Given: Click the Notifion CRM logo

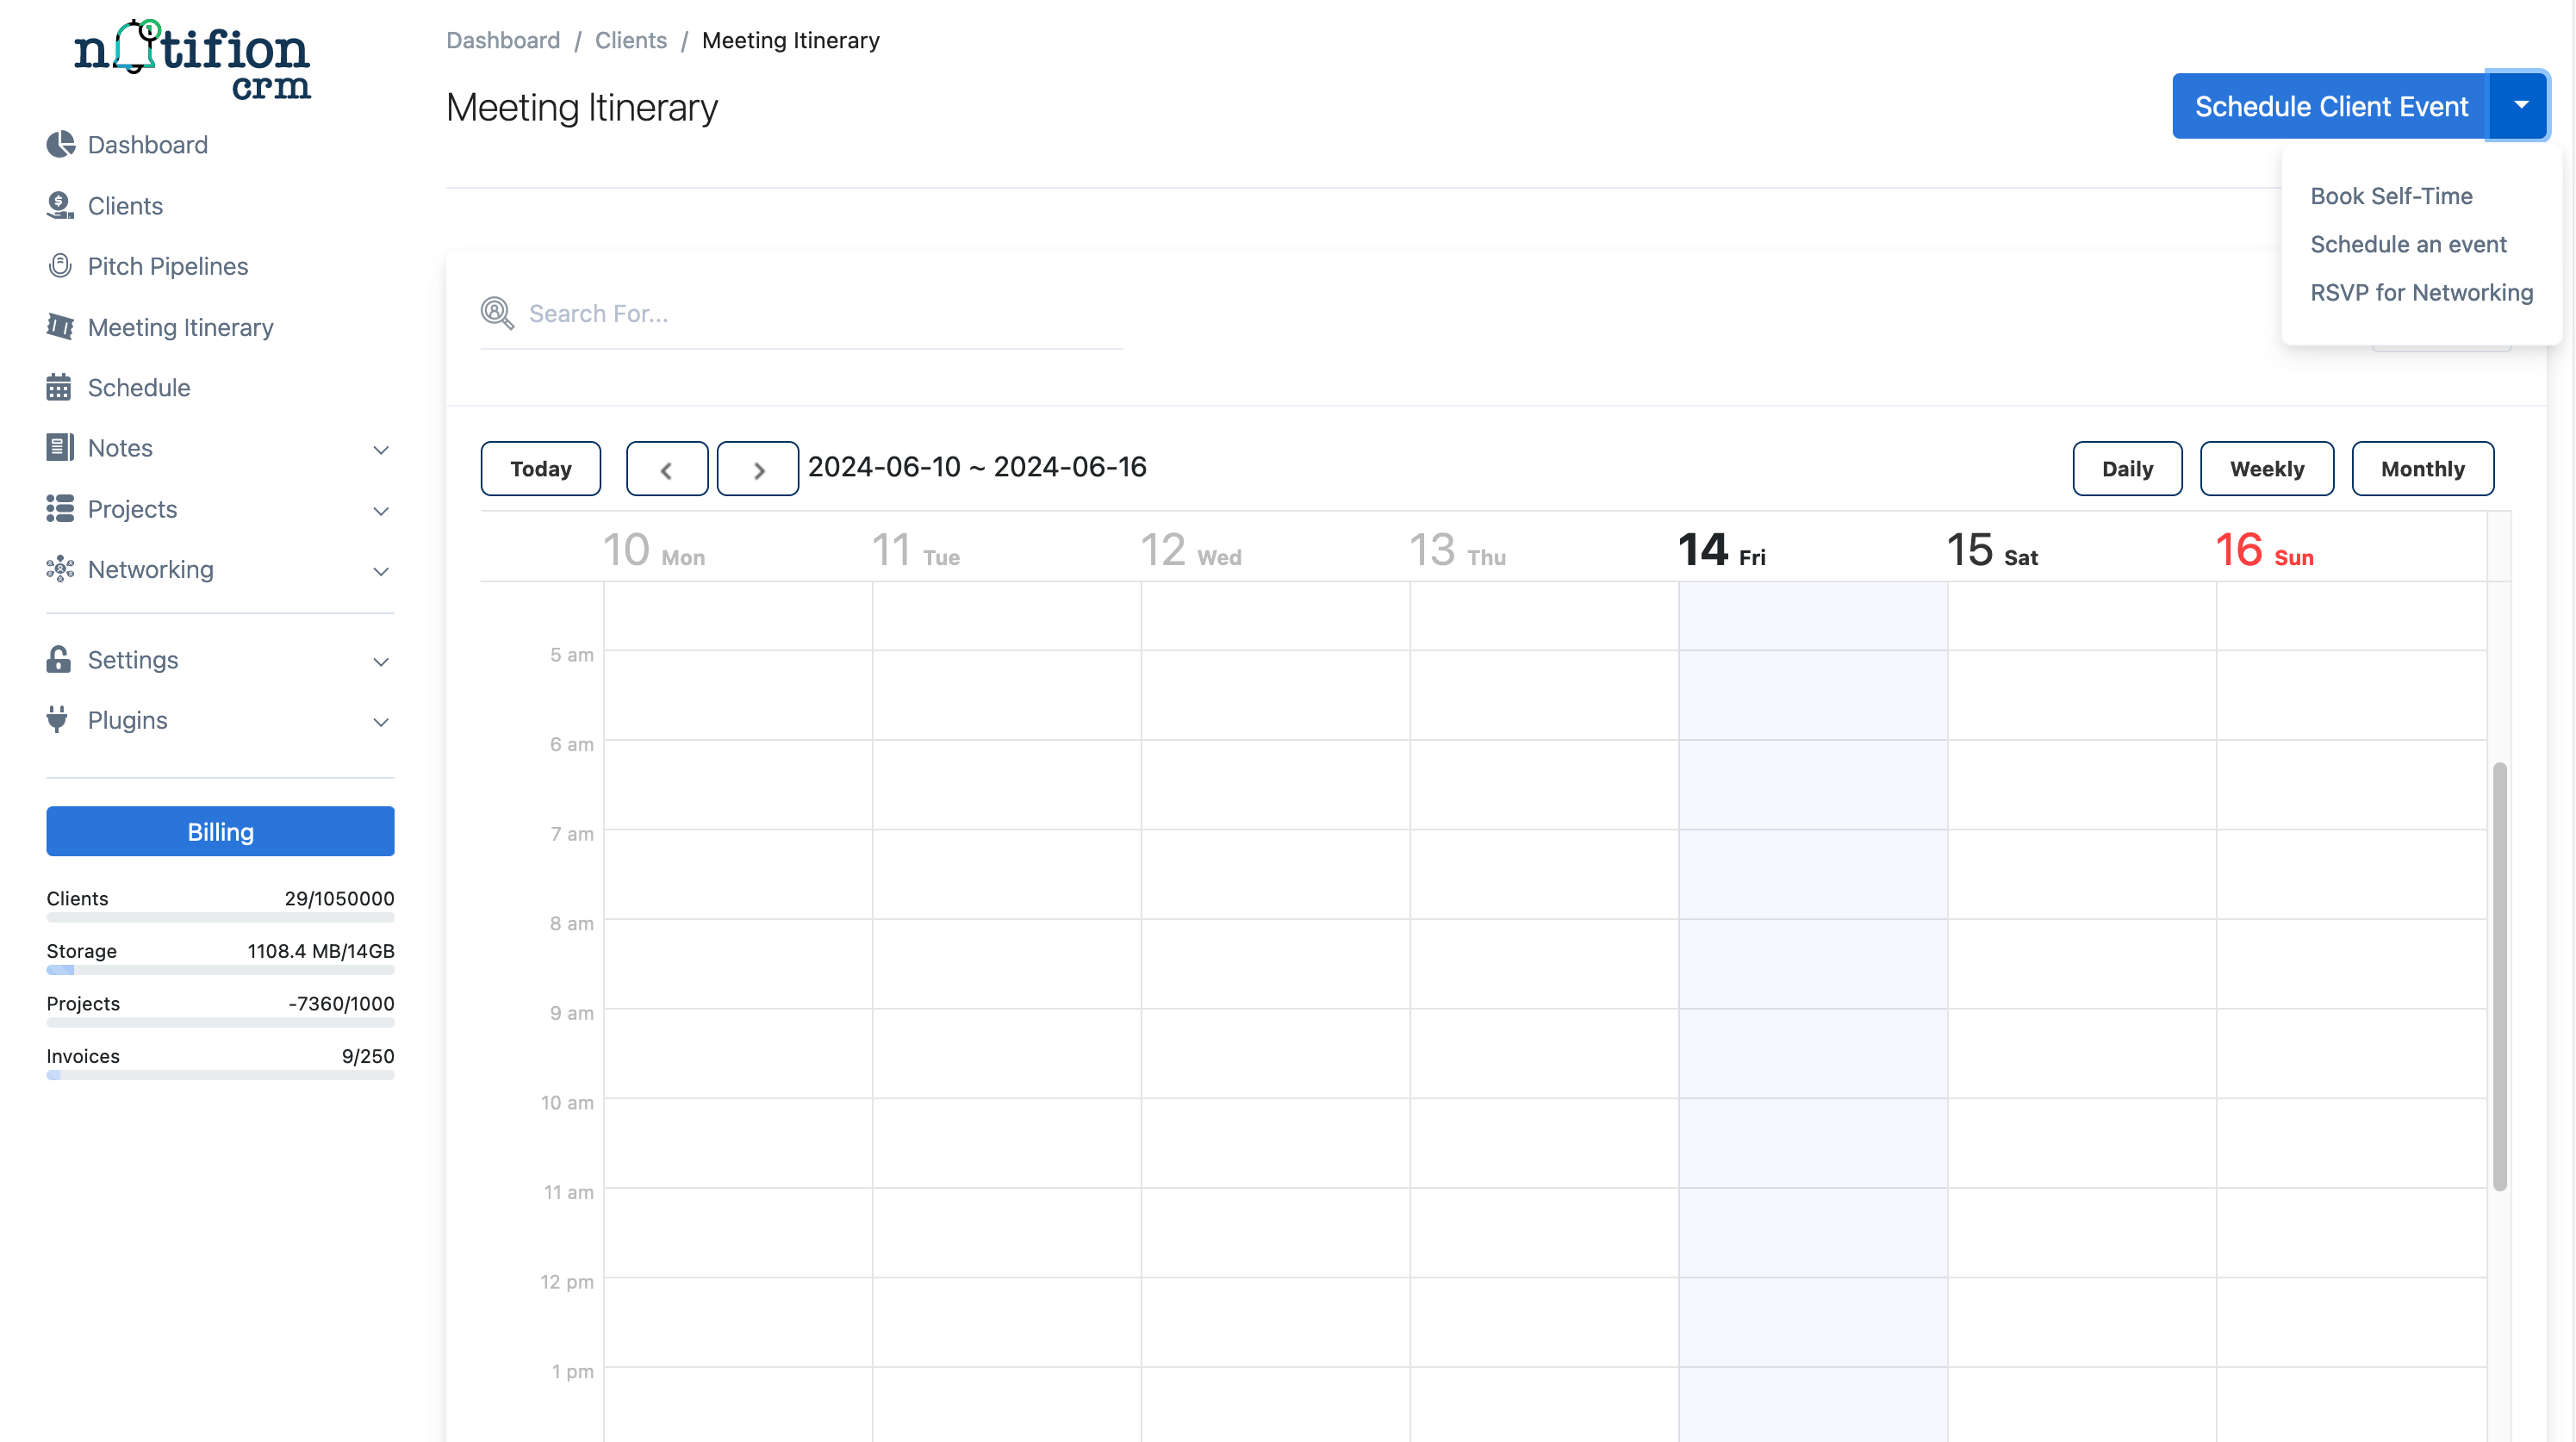Looking at the screenshot, I should pyautogui.click(x=192, y=58).
